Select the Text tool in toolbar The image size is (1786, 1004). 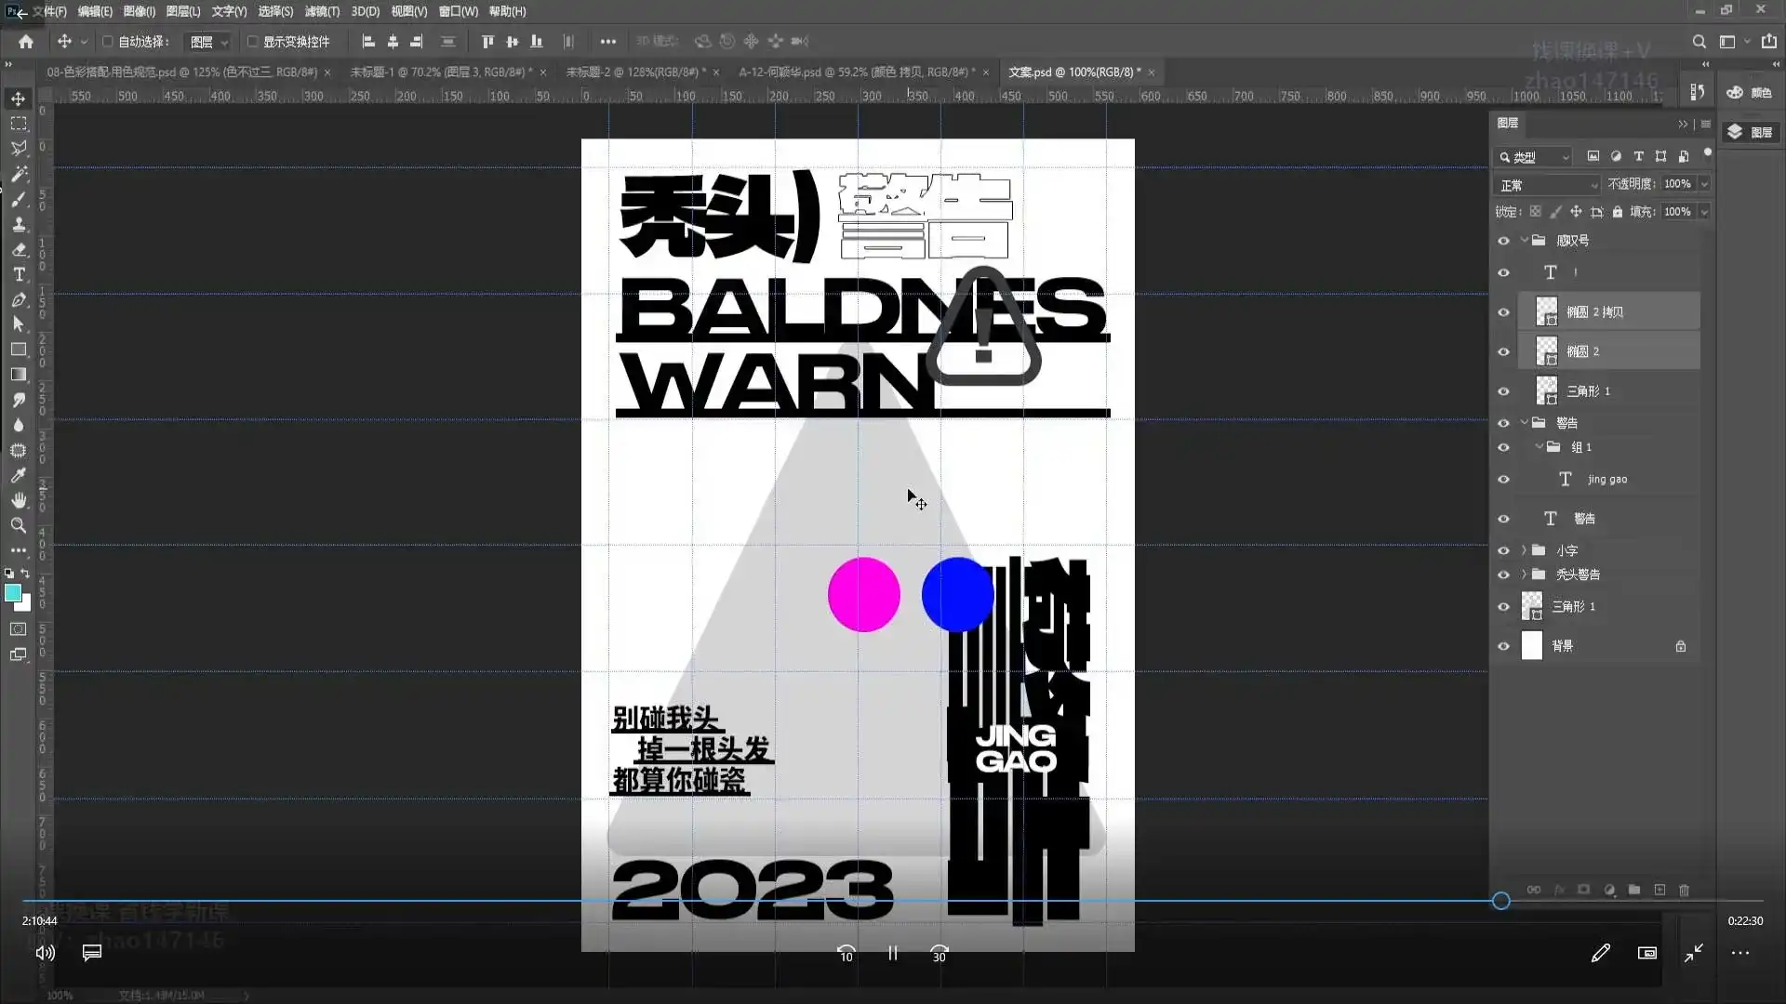coord(19,274)
